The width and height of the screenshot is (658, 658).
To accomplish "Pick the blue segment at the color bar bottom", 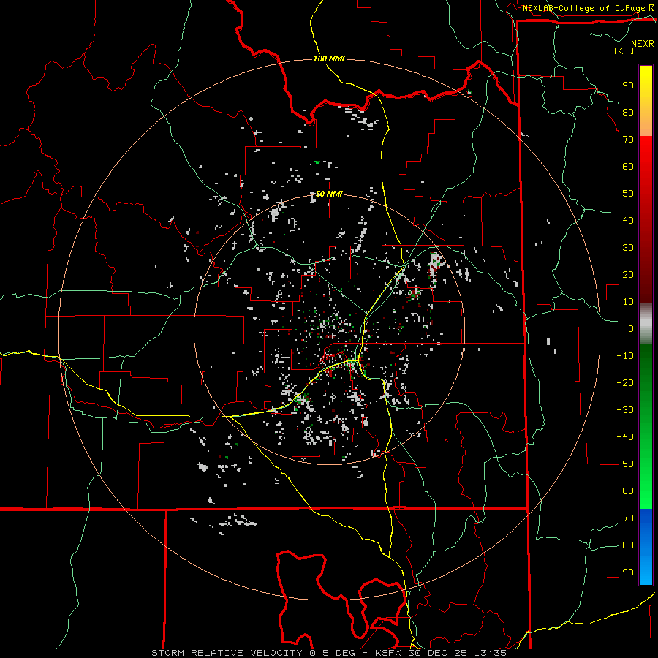I will click(x=646, y=547).
